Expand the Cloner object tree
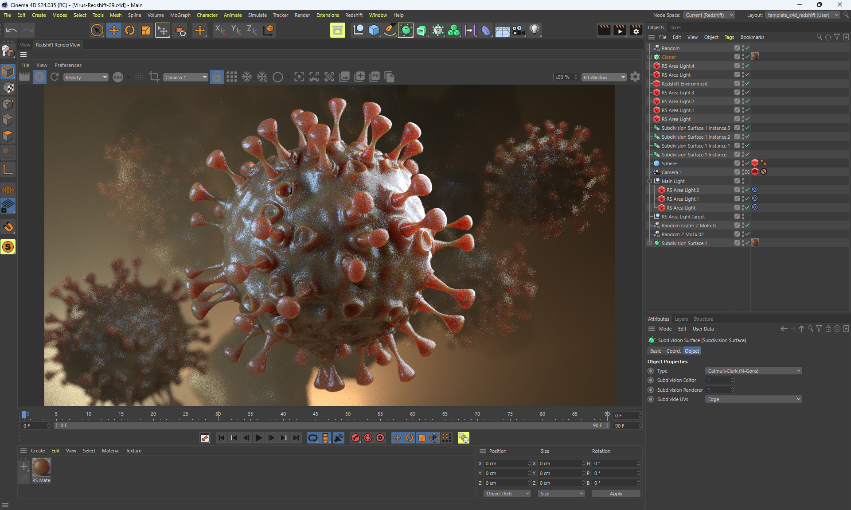This screenshot has width=851, height=510. (x=650, y=57)
